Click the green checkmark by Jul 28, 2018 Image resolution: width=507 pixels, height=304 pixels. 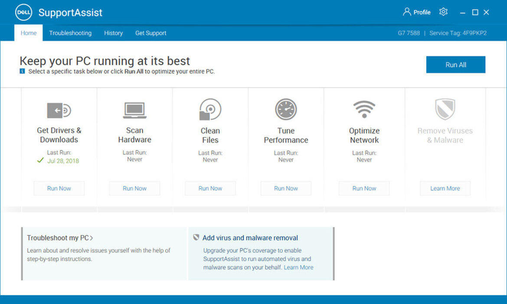40,160
